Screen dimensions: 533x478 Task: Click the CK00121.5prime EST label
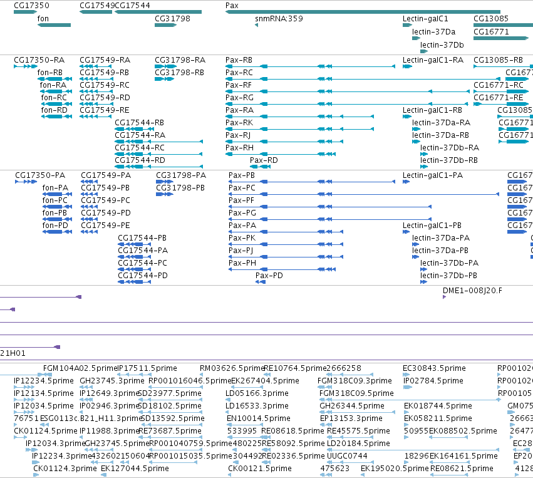[260, 469]
